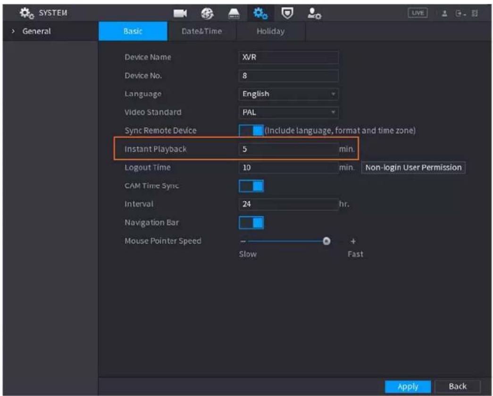Open Non-login User Permission button
This screenshot has height=396, width=493.
pyautogui.click(x=413, y=167)
